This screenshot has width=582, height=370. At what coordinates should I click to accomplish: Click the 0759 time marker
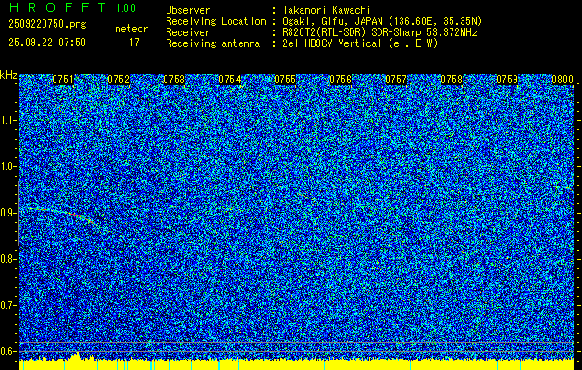point(507,80)
